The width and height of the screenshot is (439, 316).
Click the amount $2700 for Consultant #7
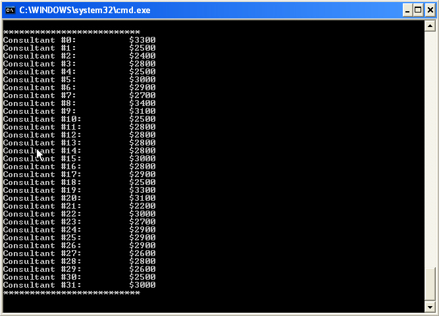click(x=142, y=95)
